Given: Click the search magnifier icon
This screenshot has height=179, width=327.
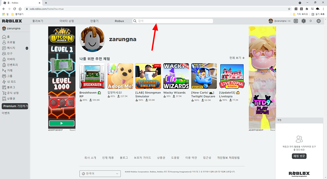Looking at the screenshot, I should 135,21.
